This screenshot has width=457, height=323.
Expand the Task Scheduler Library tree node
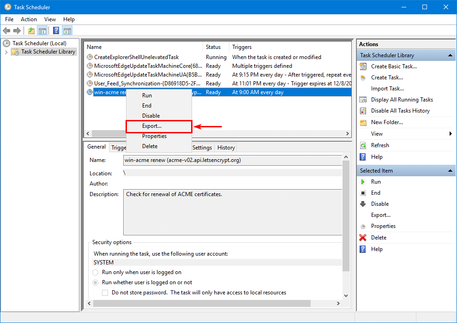(6, 52)
